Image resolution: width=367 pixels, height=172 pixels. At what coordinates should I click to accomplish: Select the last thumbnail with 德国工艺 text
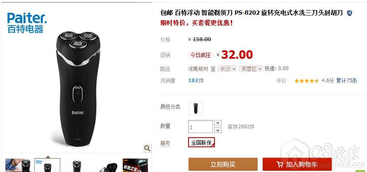pyautogui.click(x=135, y=165)
